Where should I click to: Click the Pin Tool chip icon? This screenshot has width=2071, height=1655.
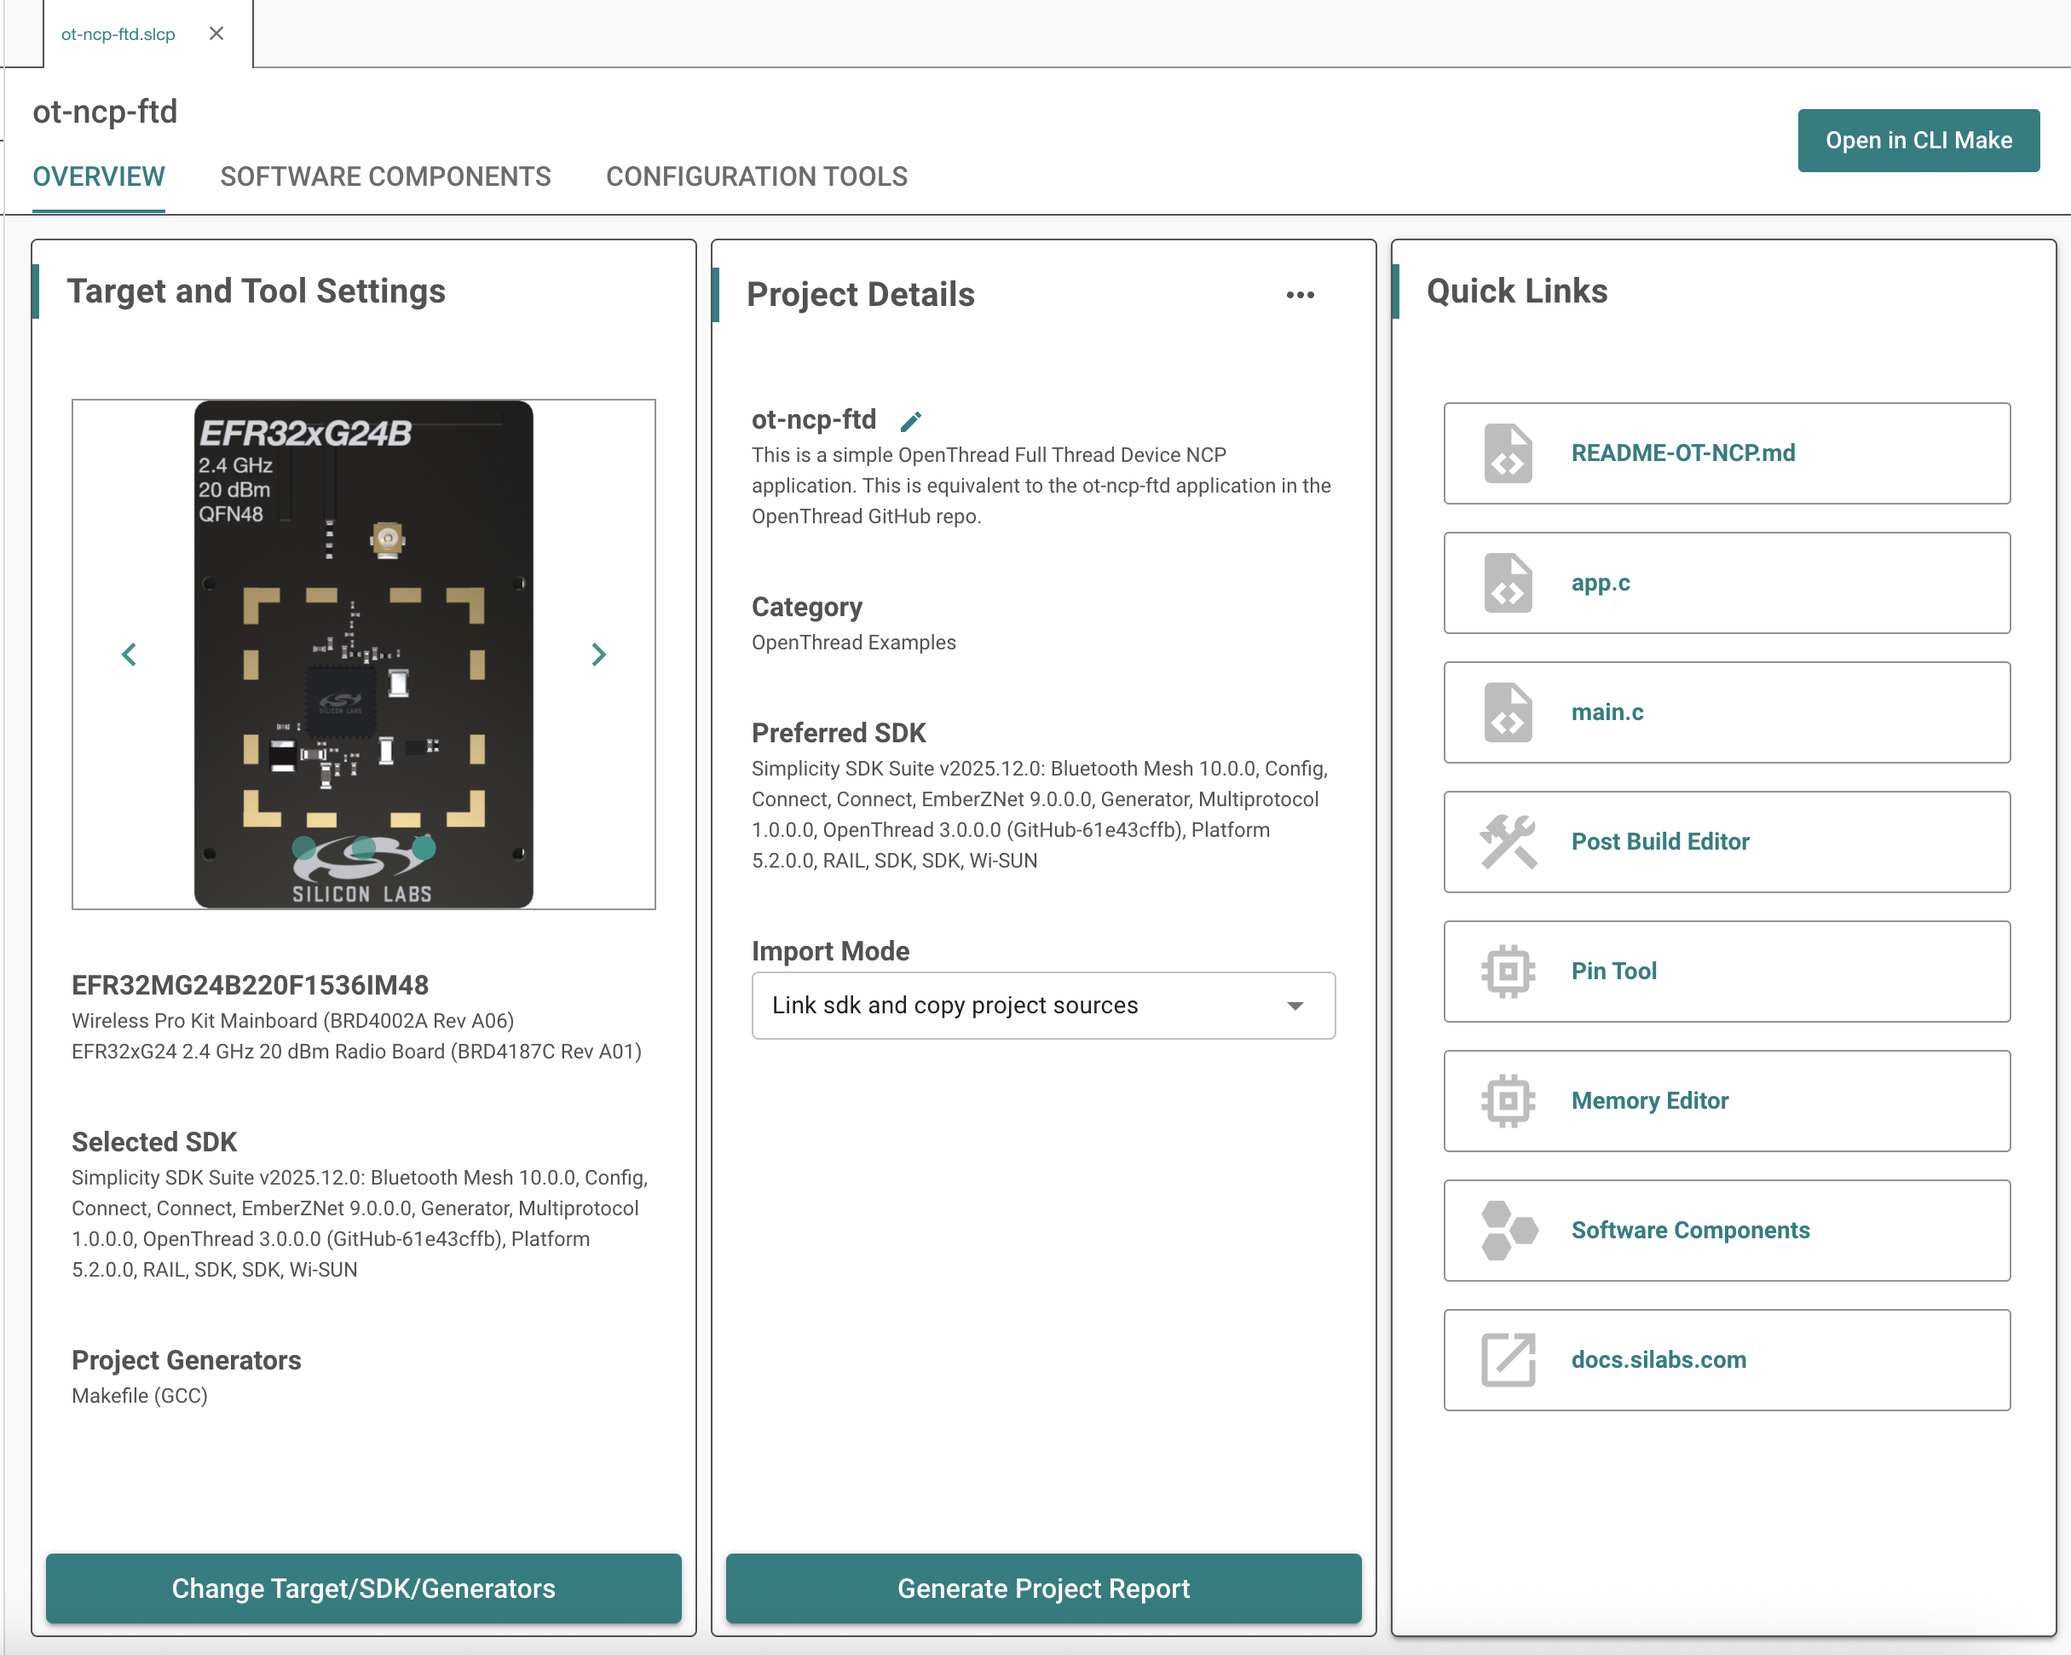(1507, 972)
